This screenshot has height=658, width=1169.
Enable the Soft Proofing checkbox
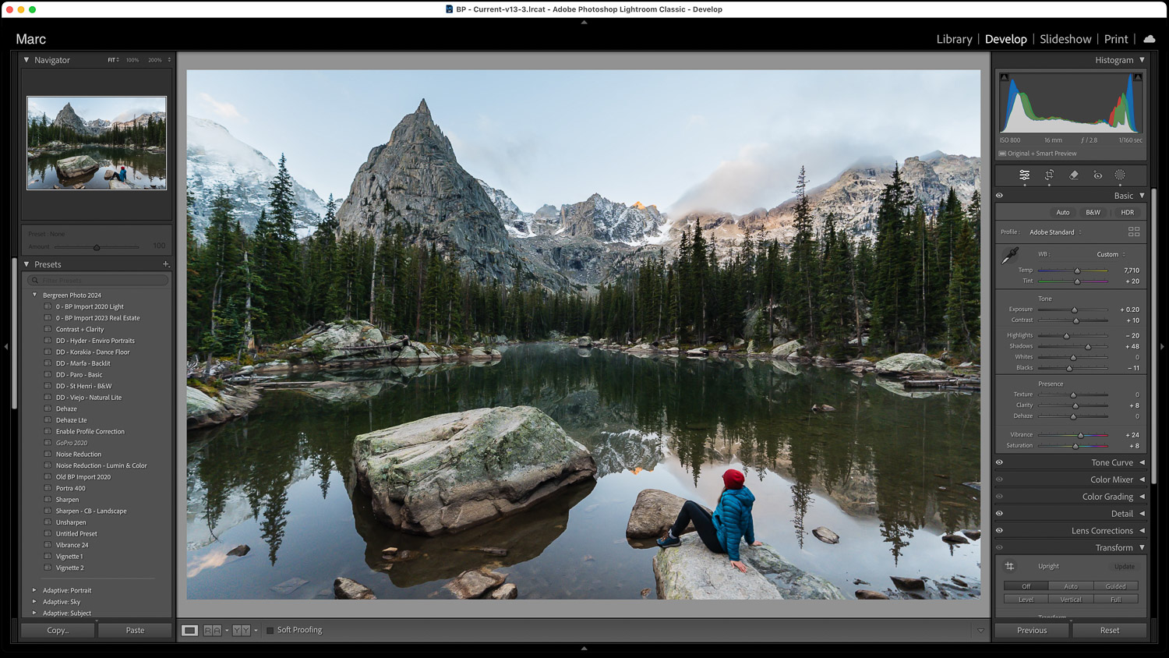270,630
